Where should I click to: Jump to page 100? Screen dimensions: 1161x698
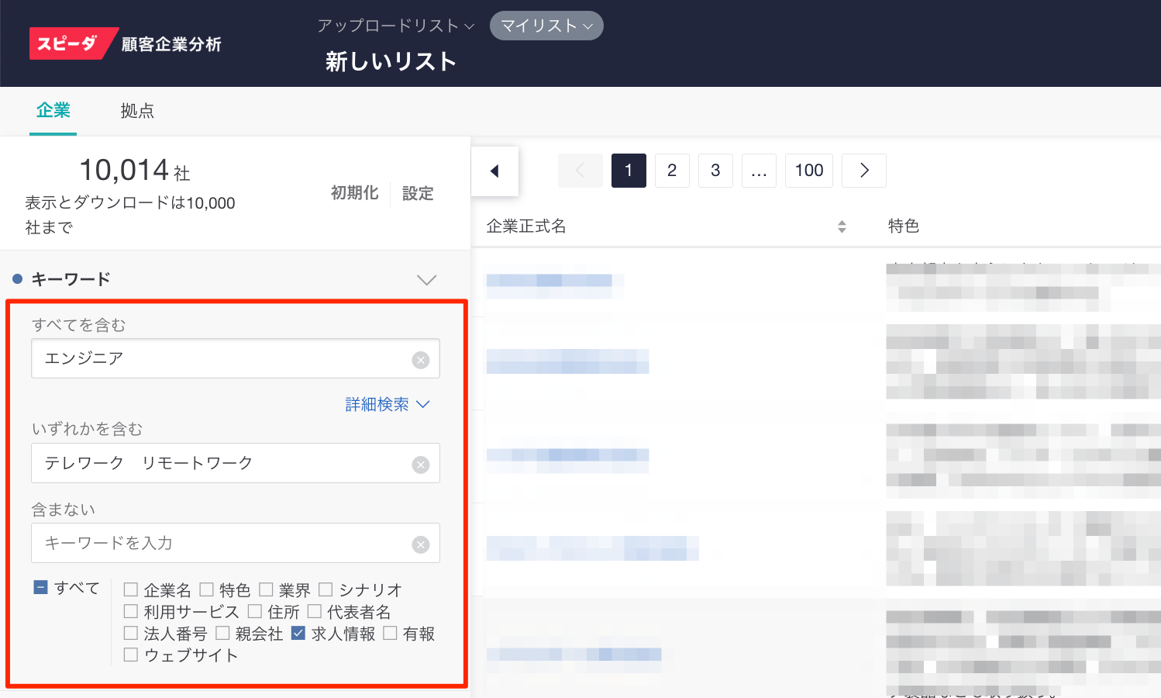pyautogui.click(x=808, y=171)
